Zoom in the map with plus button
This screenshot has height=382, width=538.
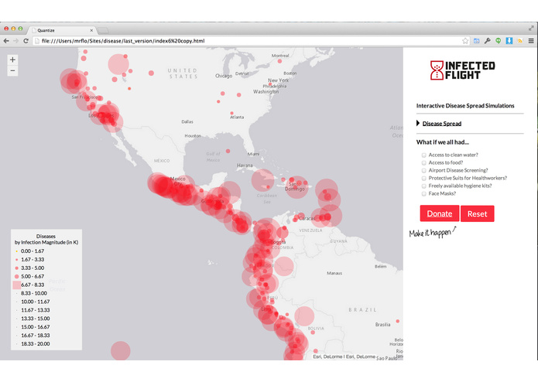click(12, 60)
